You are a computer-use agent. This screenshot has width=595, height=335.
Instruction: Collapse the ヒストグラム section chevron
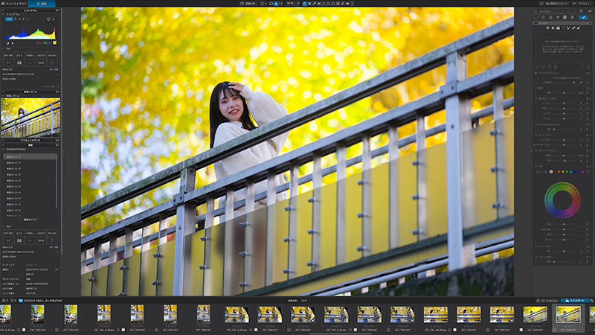(x=3, y=14)
